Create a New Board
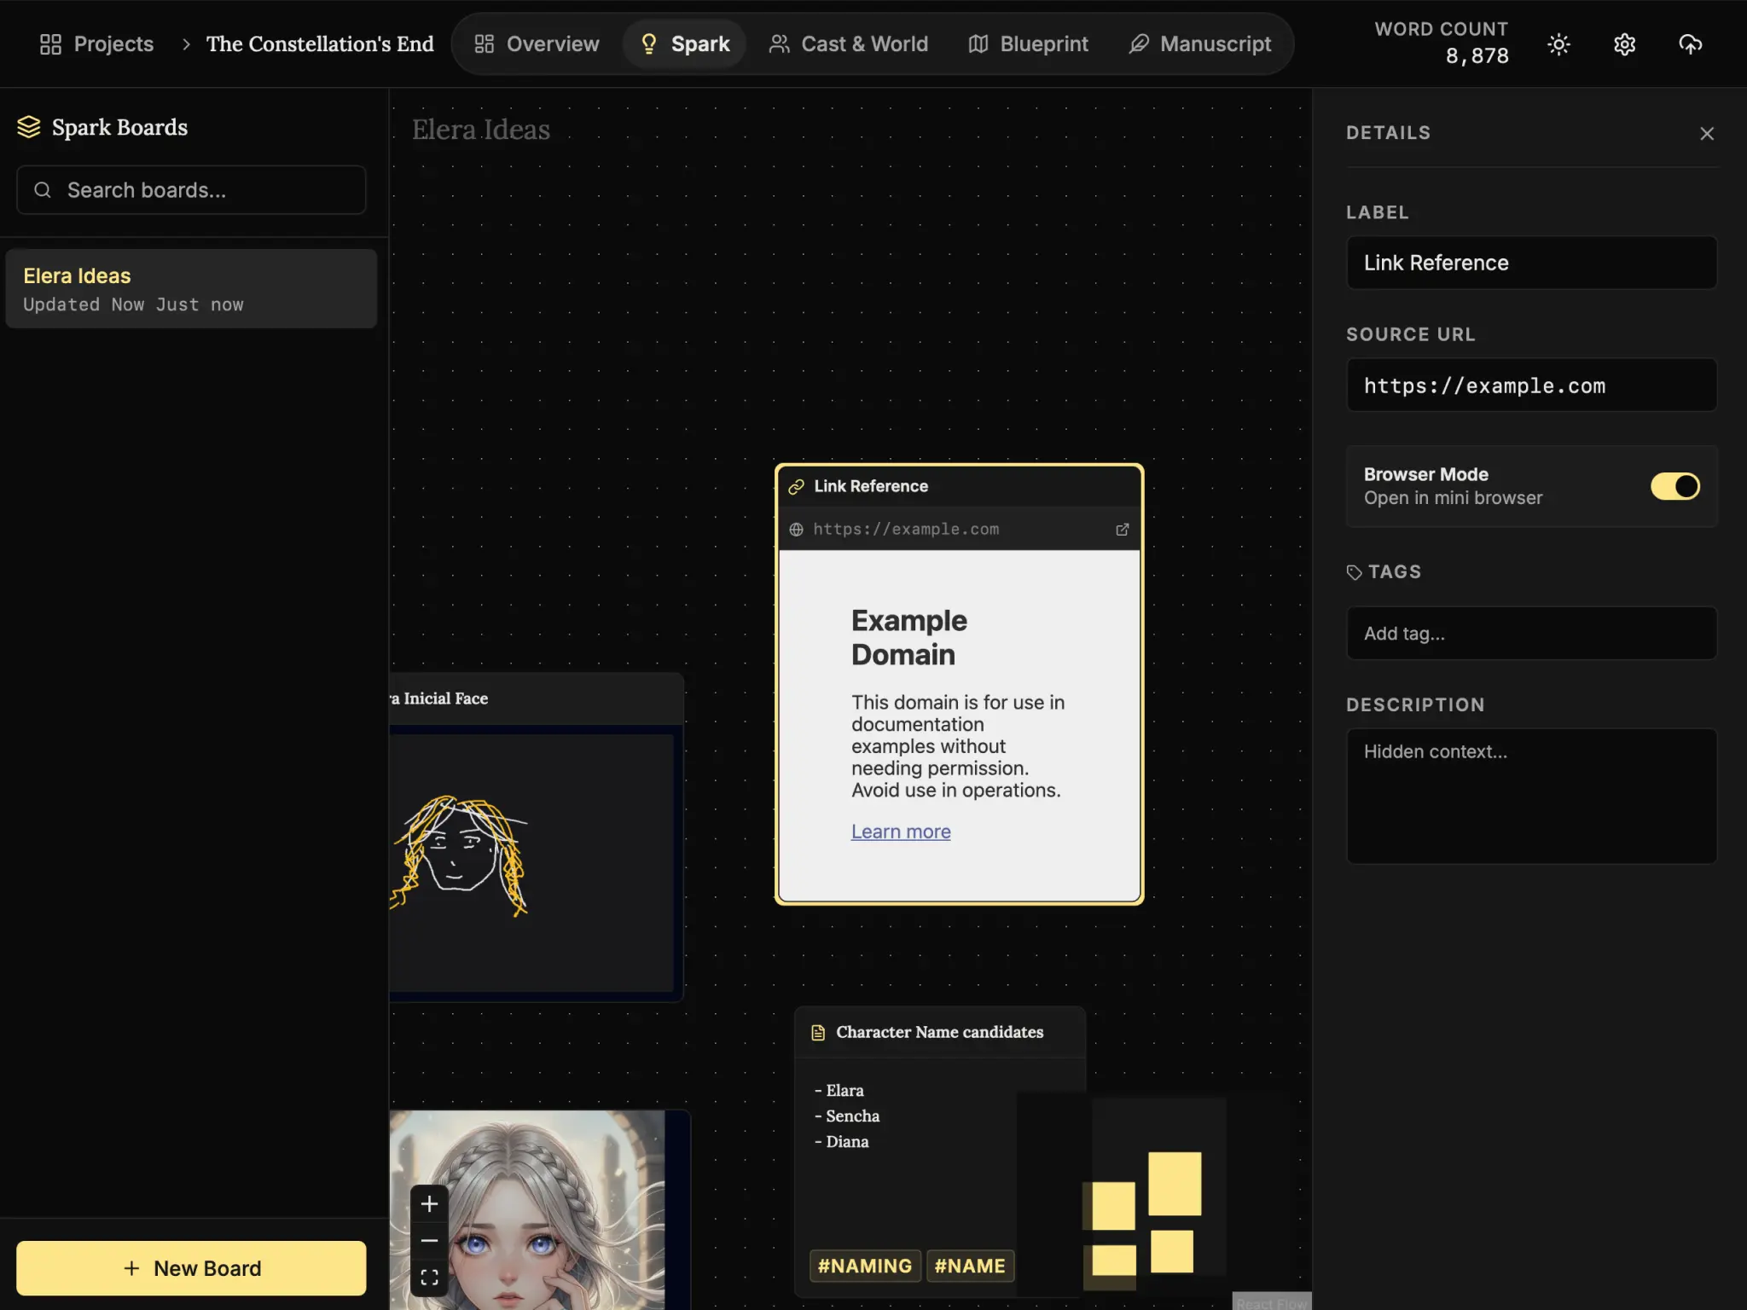This screenshot has height=1310, width=1747. pos(191,1268)
